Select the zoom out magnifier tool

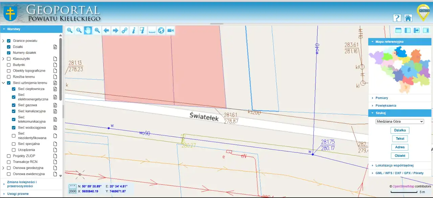pos(79,30)
